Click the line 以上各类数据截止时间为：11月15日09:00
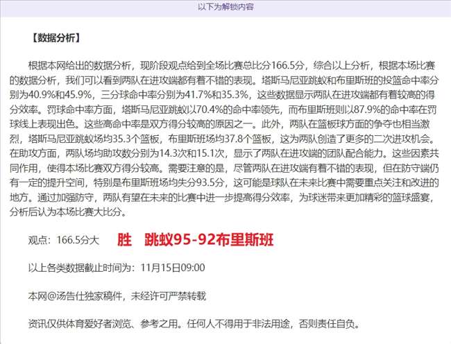This screenshot has width=451, height=344. click(x=117, y=268)
